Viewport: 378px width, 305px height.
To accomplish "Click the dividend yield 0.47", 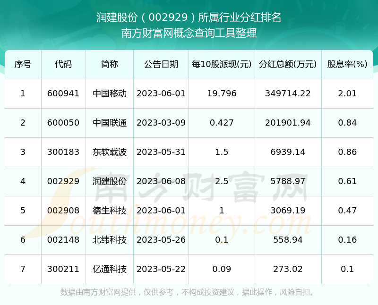I will [x=347, y=211].
